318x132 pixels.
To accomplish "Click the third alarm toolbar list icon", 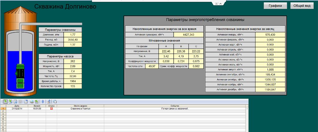I will (x=15, y=101).
